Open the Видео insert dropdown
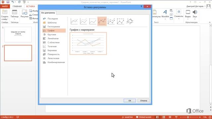Image resolution: width=212 pixels, height=119 pixels. pyautogui.click(x=188, y=15)
